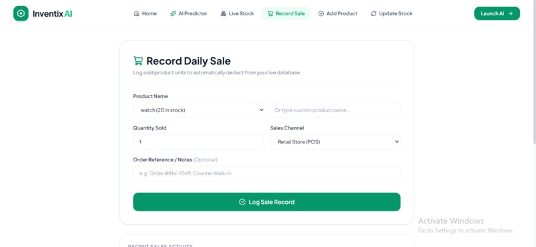Viewport: 536px width, 247px height.
Task: Click the Update Stock refresh icon
Action: (374, 14)
